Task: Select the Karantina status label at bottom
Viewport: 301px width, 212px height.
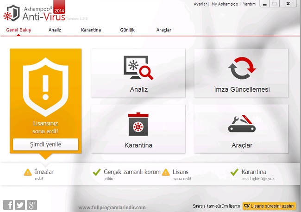Action: pos(254,172)
